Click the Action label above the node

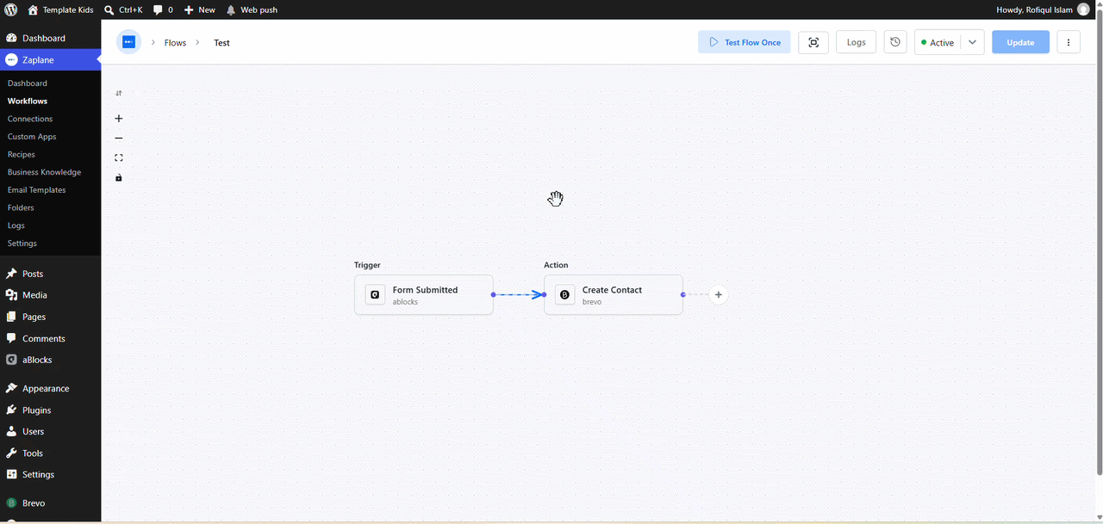click(x=556, y=265)
